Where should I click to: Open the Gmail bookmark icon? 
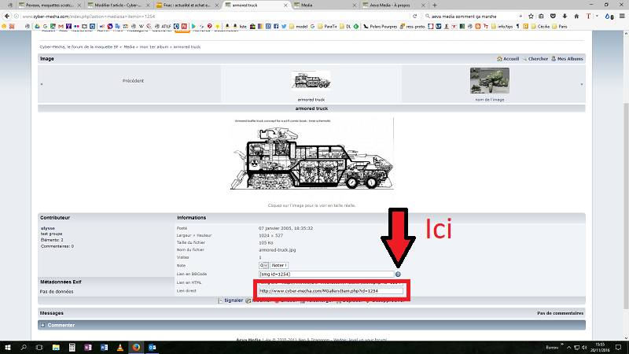point(61,27)
